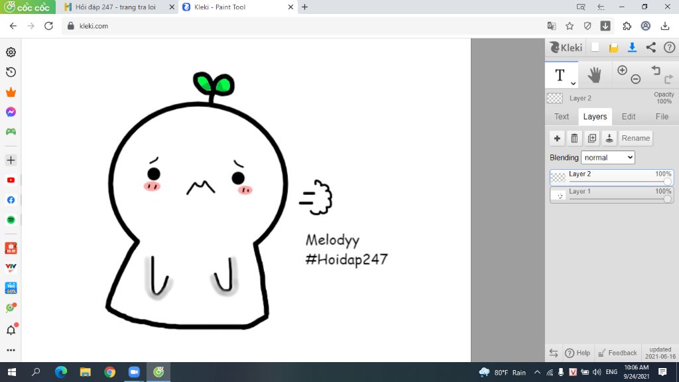Screen dimensions: 679x382
Task: Click the Kleki logo
Action: (566, 47)
